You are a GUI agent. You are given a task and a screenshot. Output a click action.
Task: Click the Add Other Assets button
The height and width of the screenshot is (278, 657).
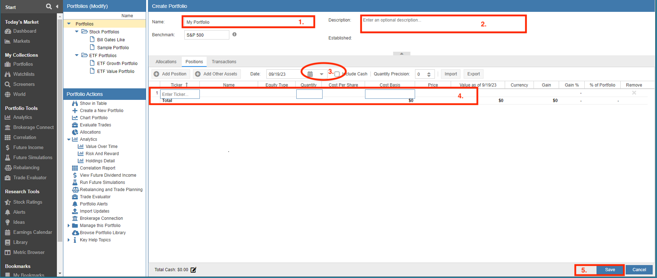[x=217, y=74]
